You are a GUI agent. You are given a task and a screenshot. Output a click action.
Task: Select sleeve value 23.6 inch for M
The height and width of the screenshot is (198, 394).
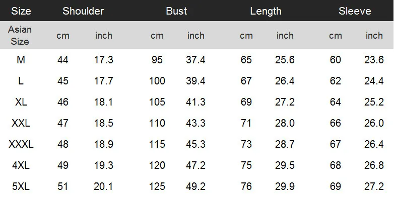point(374,60)
